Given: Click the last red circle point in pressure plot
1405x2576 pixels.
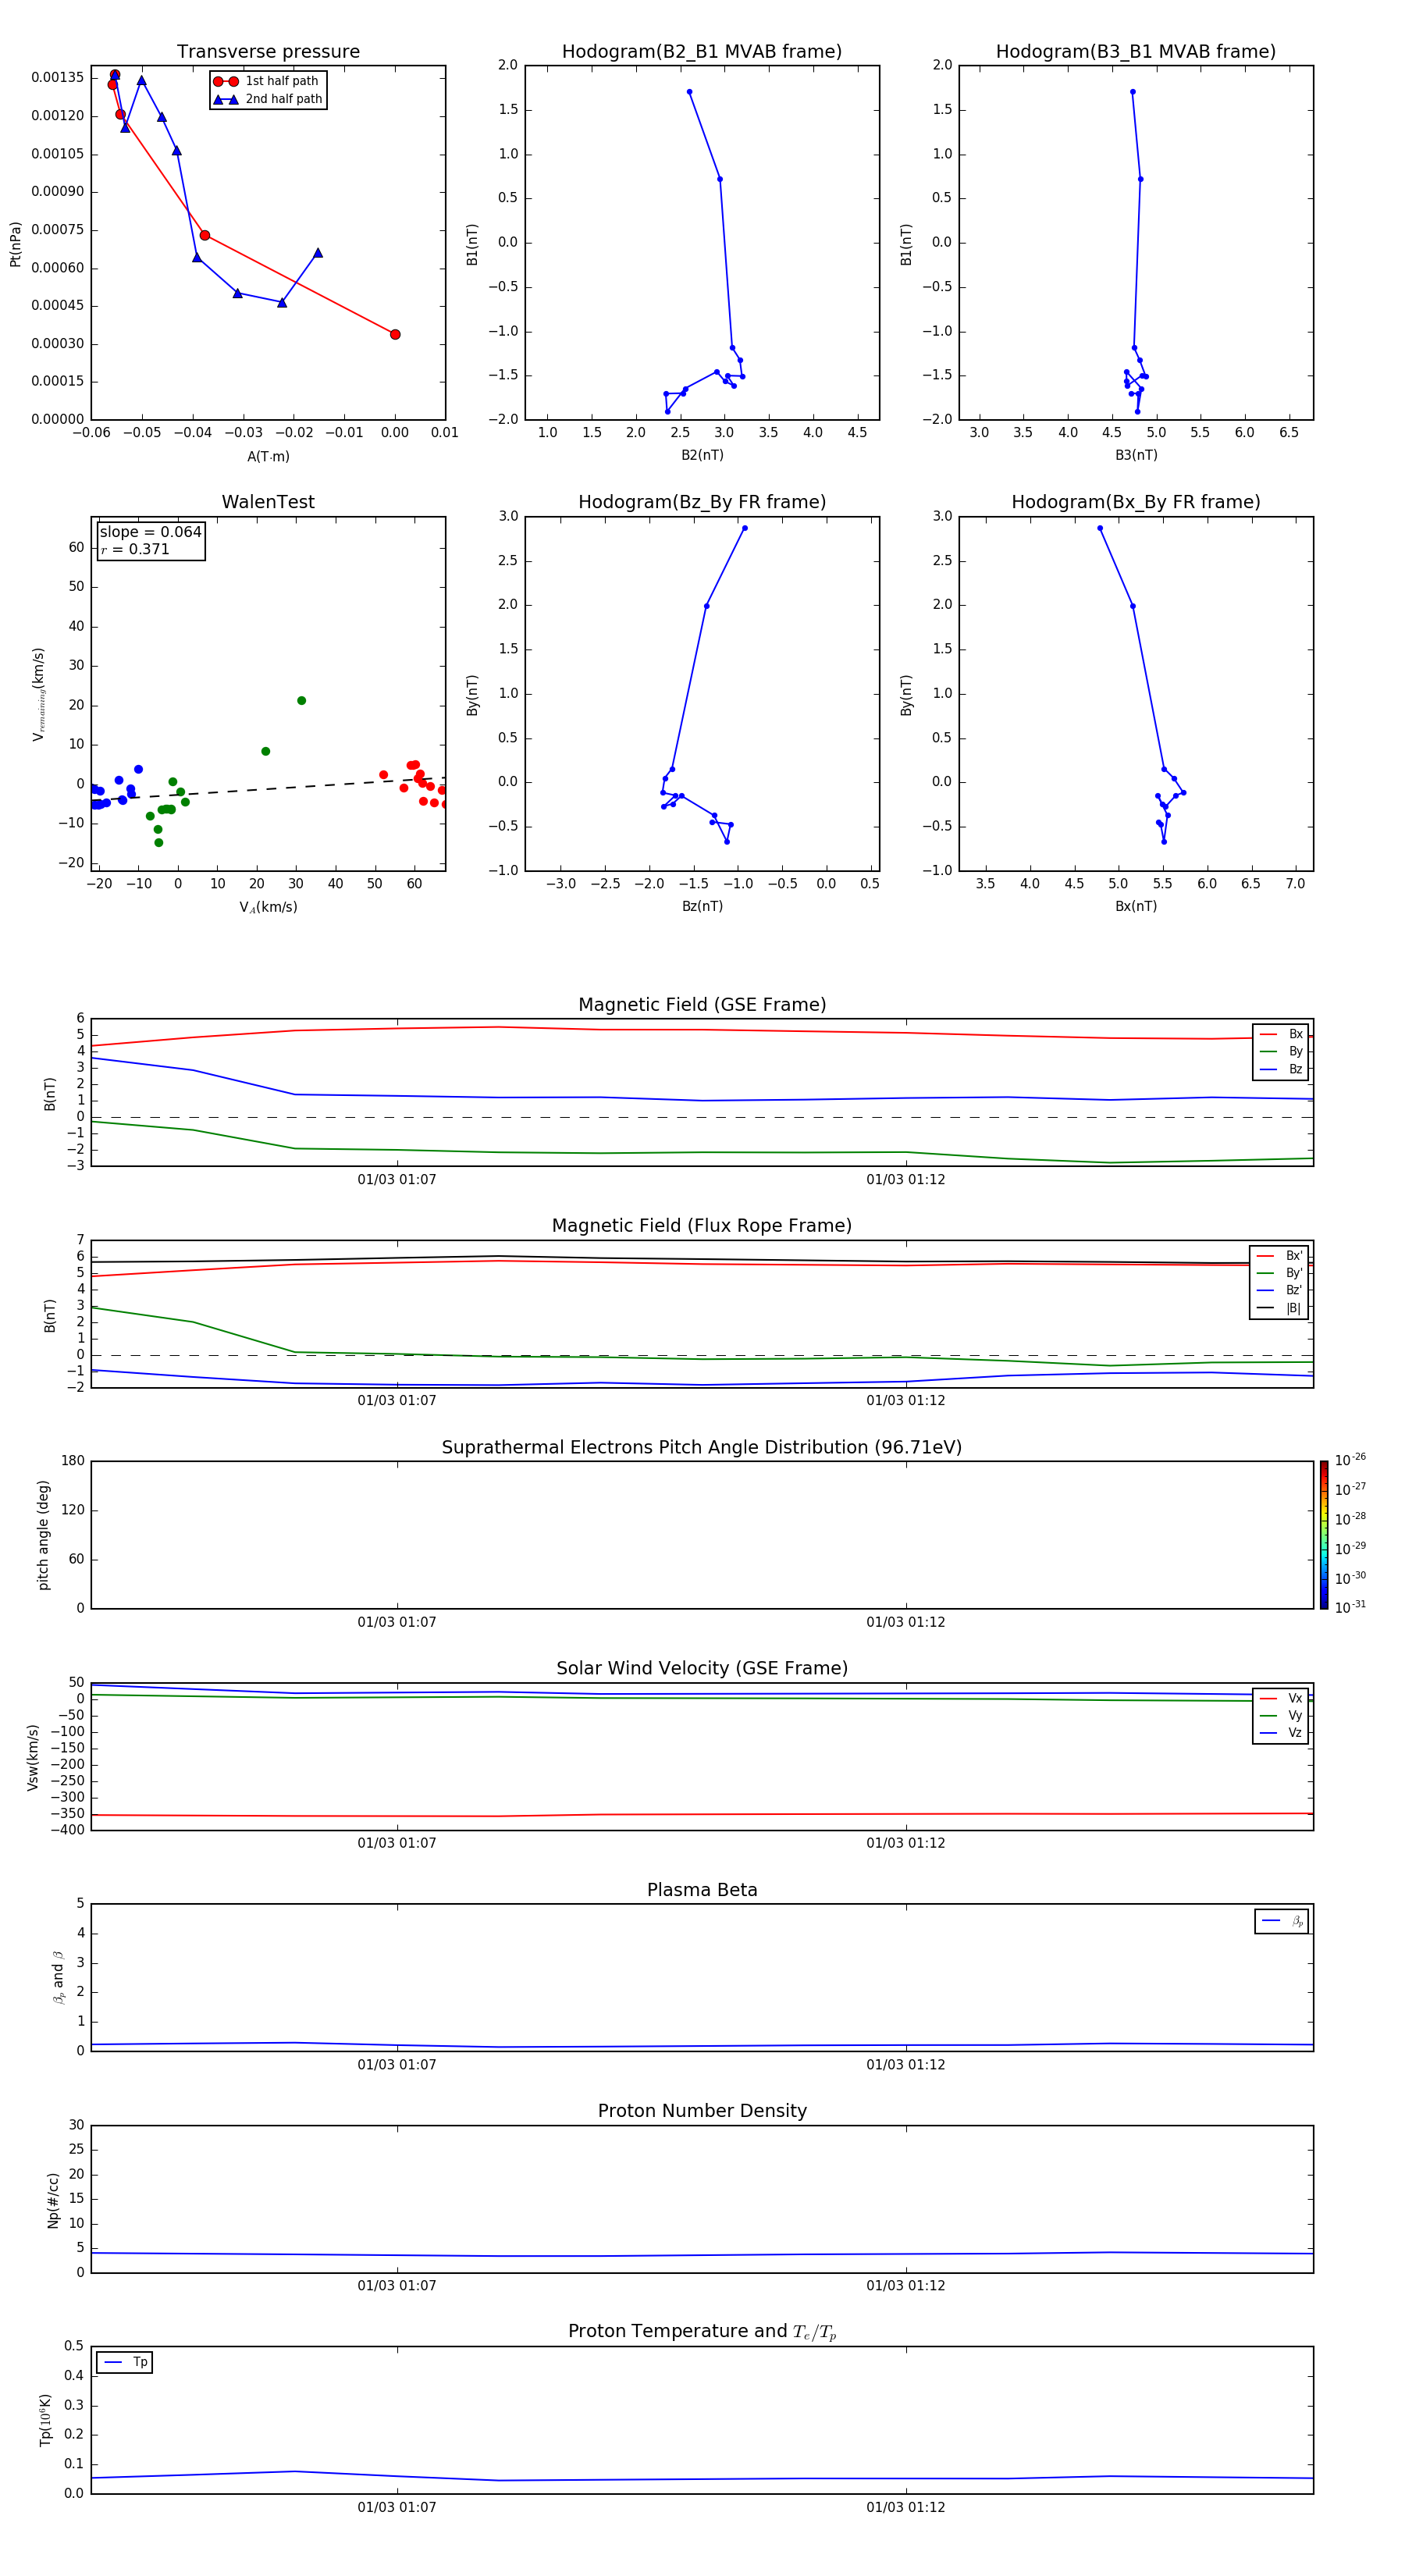Looking at the screenshot, I should tap(395, 334).
